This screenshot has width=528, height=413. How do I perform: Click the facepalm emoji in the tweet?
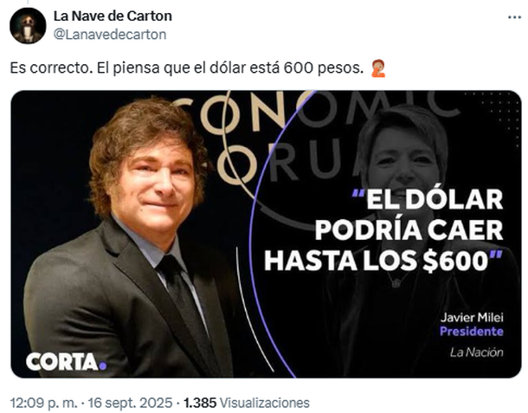[378, 68]
